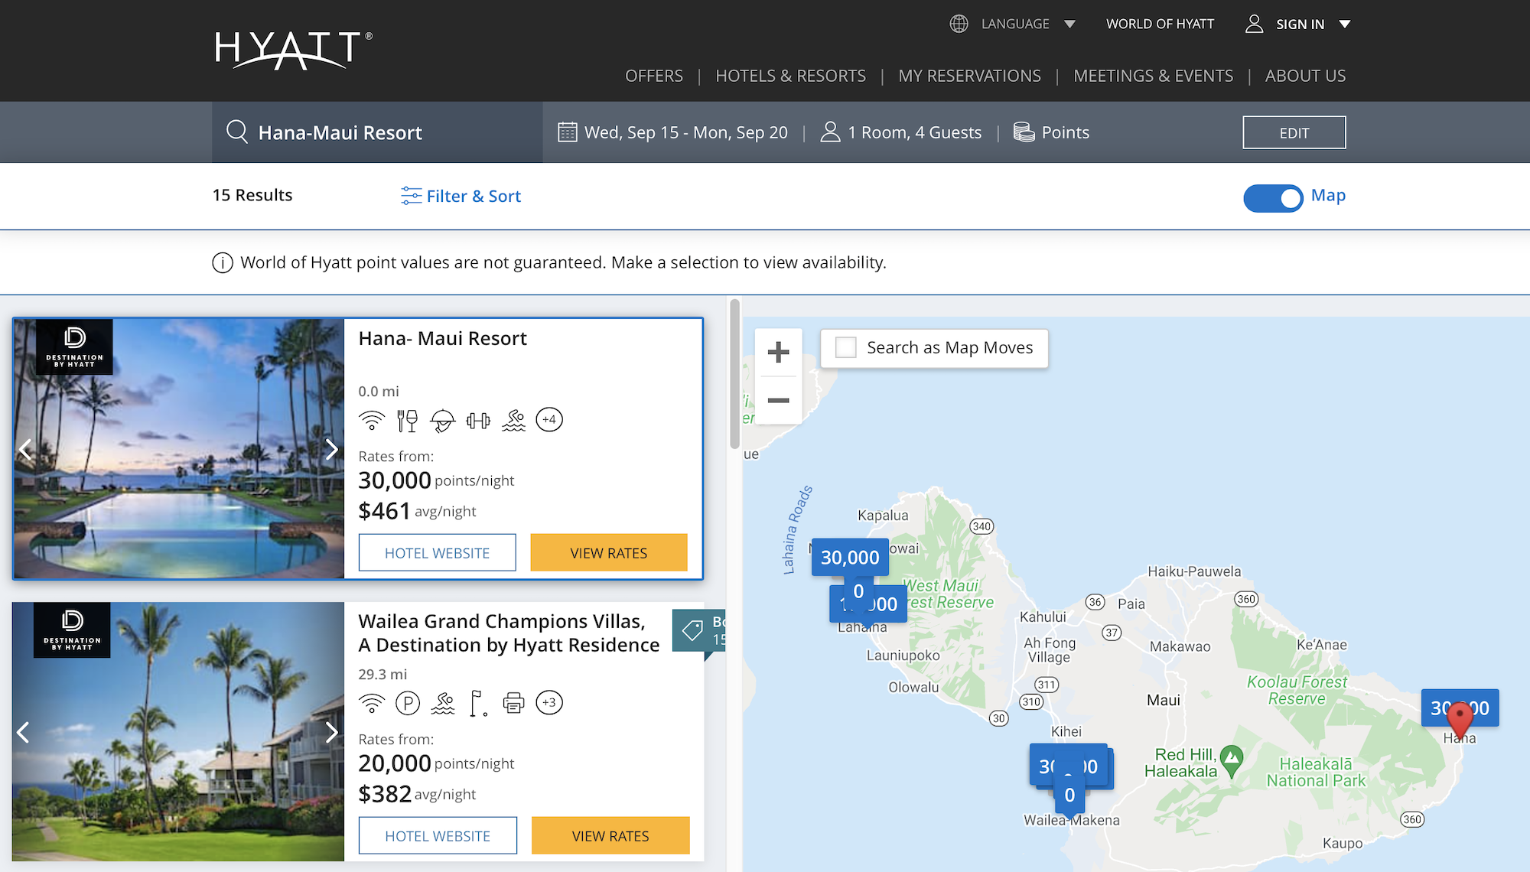
Task: Click the Wailea offer tag icon
Action: click(692, 630)
